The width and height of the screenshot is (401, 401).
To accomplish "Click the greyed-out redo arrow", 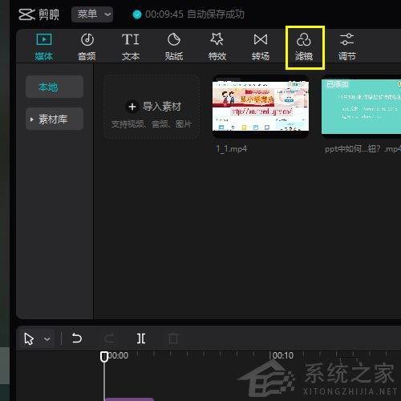I will tap(109, 338).
